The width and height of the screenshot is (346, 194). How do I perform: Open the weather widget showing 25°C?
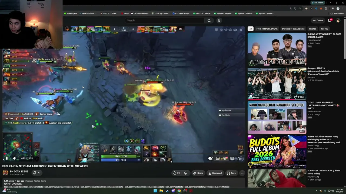pyautogui.click(x=10, y=191)
